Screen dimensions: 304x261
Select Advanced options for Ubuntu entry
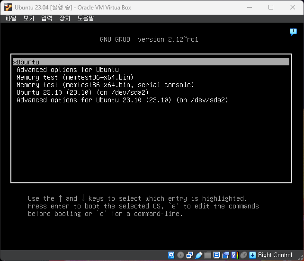(68, 70)
